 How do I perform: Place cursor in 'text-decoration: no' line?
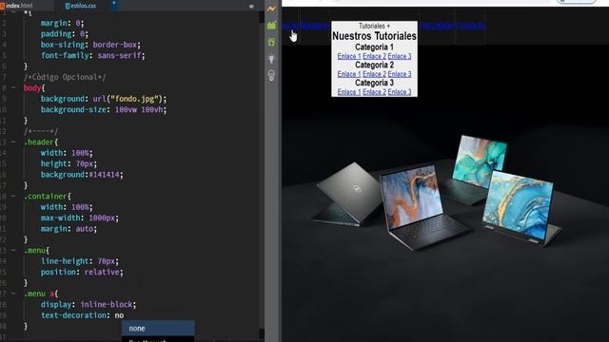(82, 315)
